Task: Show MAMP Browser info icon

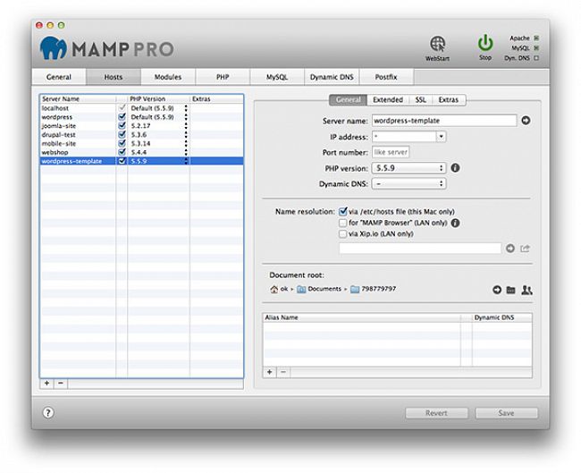Action: (455, 223)
